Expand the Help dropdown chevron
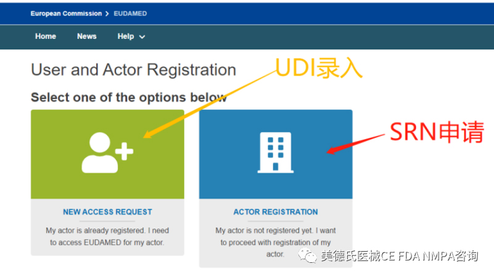Image resolution: width=494 pixels, height=277 pixels. click(142, 37)
